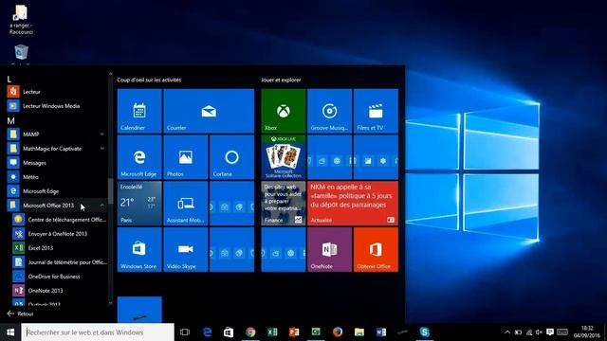Viewport: 607px width, 341px height.
Task: Open the Assistant Mobile tile
Action: coord(186,203)
